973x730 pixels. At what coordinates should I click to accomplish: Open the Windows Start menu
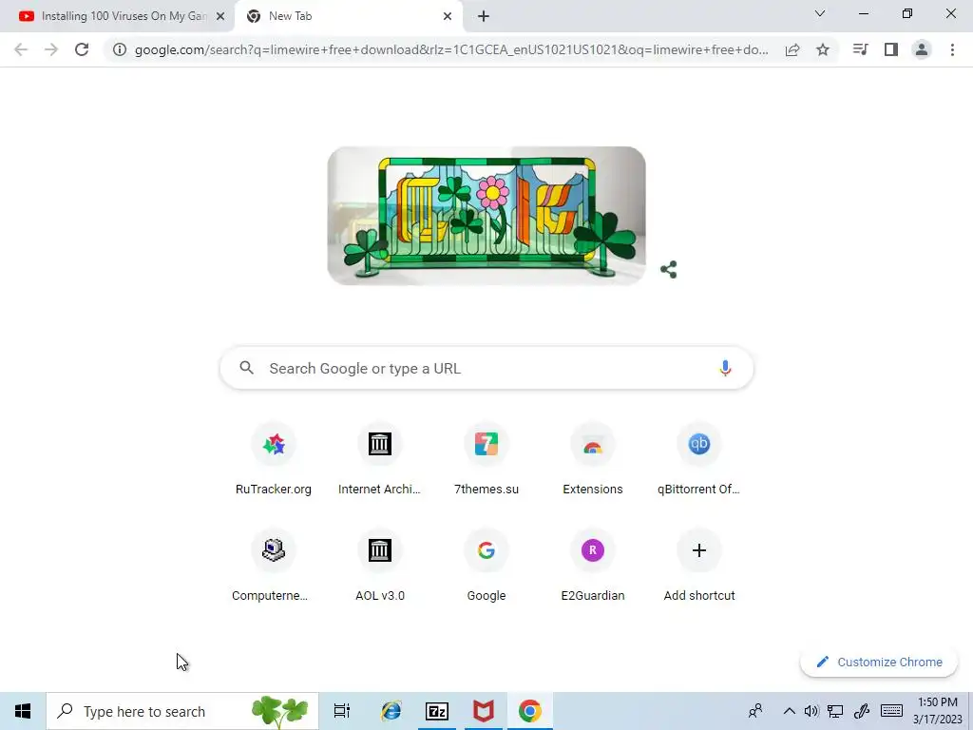pyautogui.click(x=23, y=711)
